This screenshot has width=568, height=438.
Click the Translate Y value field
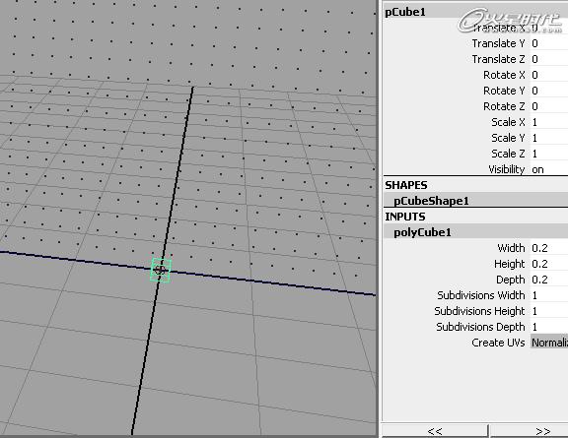[x=549, y=43]
